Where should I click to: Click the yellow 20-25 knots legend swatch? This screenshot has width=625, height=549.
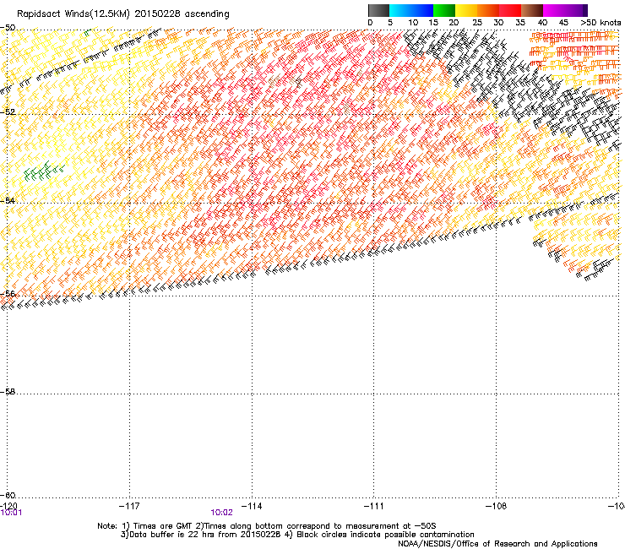[x=466, y=10]
